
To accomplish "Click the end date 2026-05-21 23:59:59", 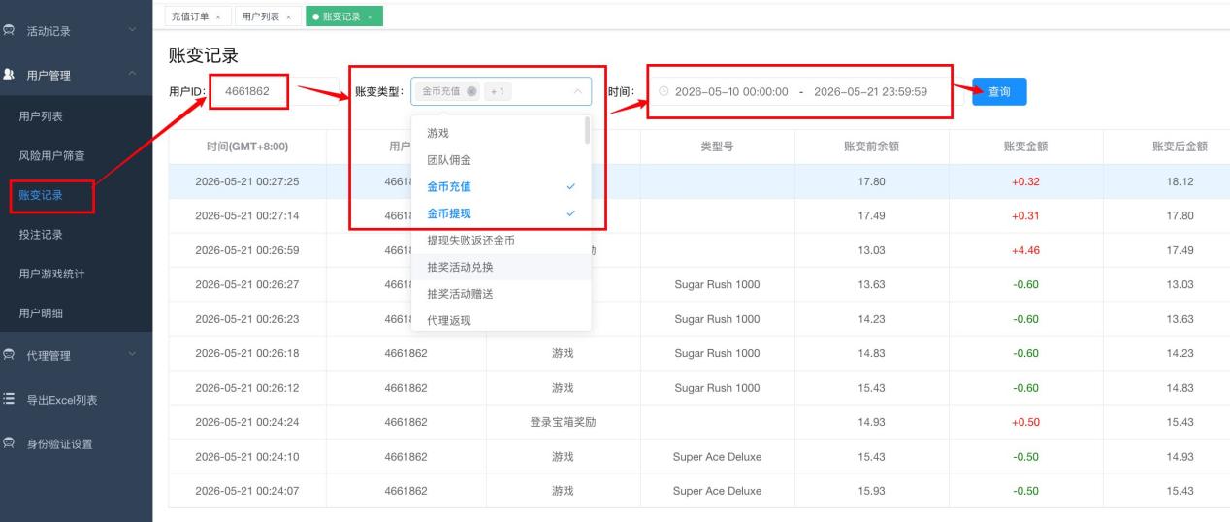I will (871, 91).
